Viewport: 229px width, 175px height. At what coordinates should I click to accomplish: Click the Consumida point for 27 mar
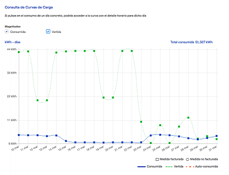coord(179,136)
